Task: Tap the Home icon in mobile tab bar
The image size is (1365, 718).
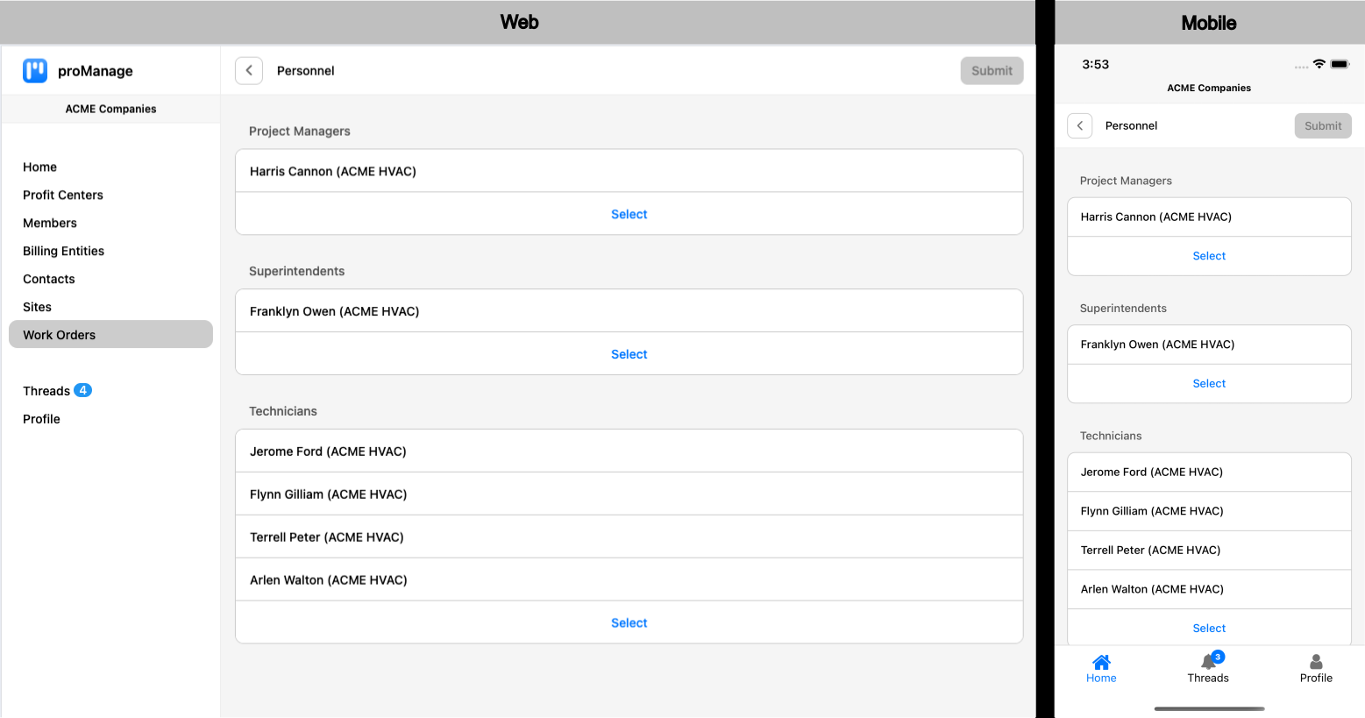Action: (x=1101, y=662)
